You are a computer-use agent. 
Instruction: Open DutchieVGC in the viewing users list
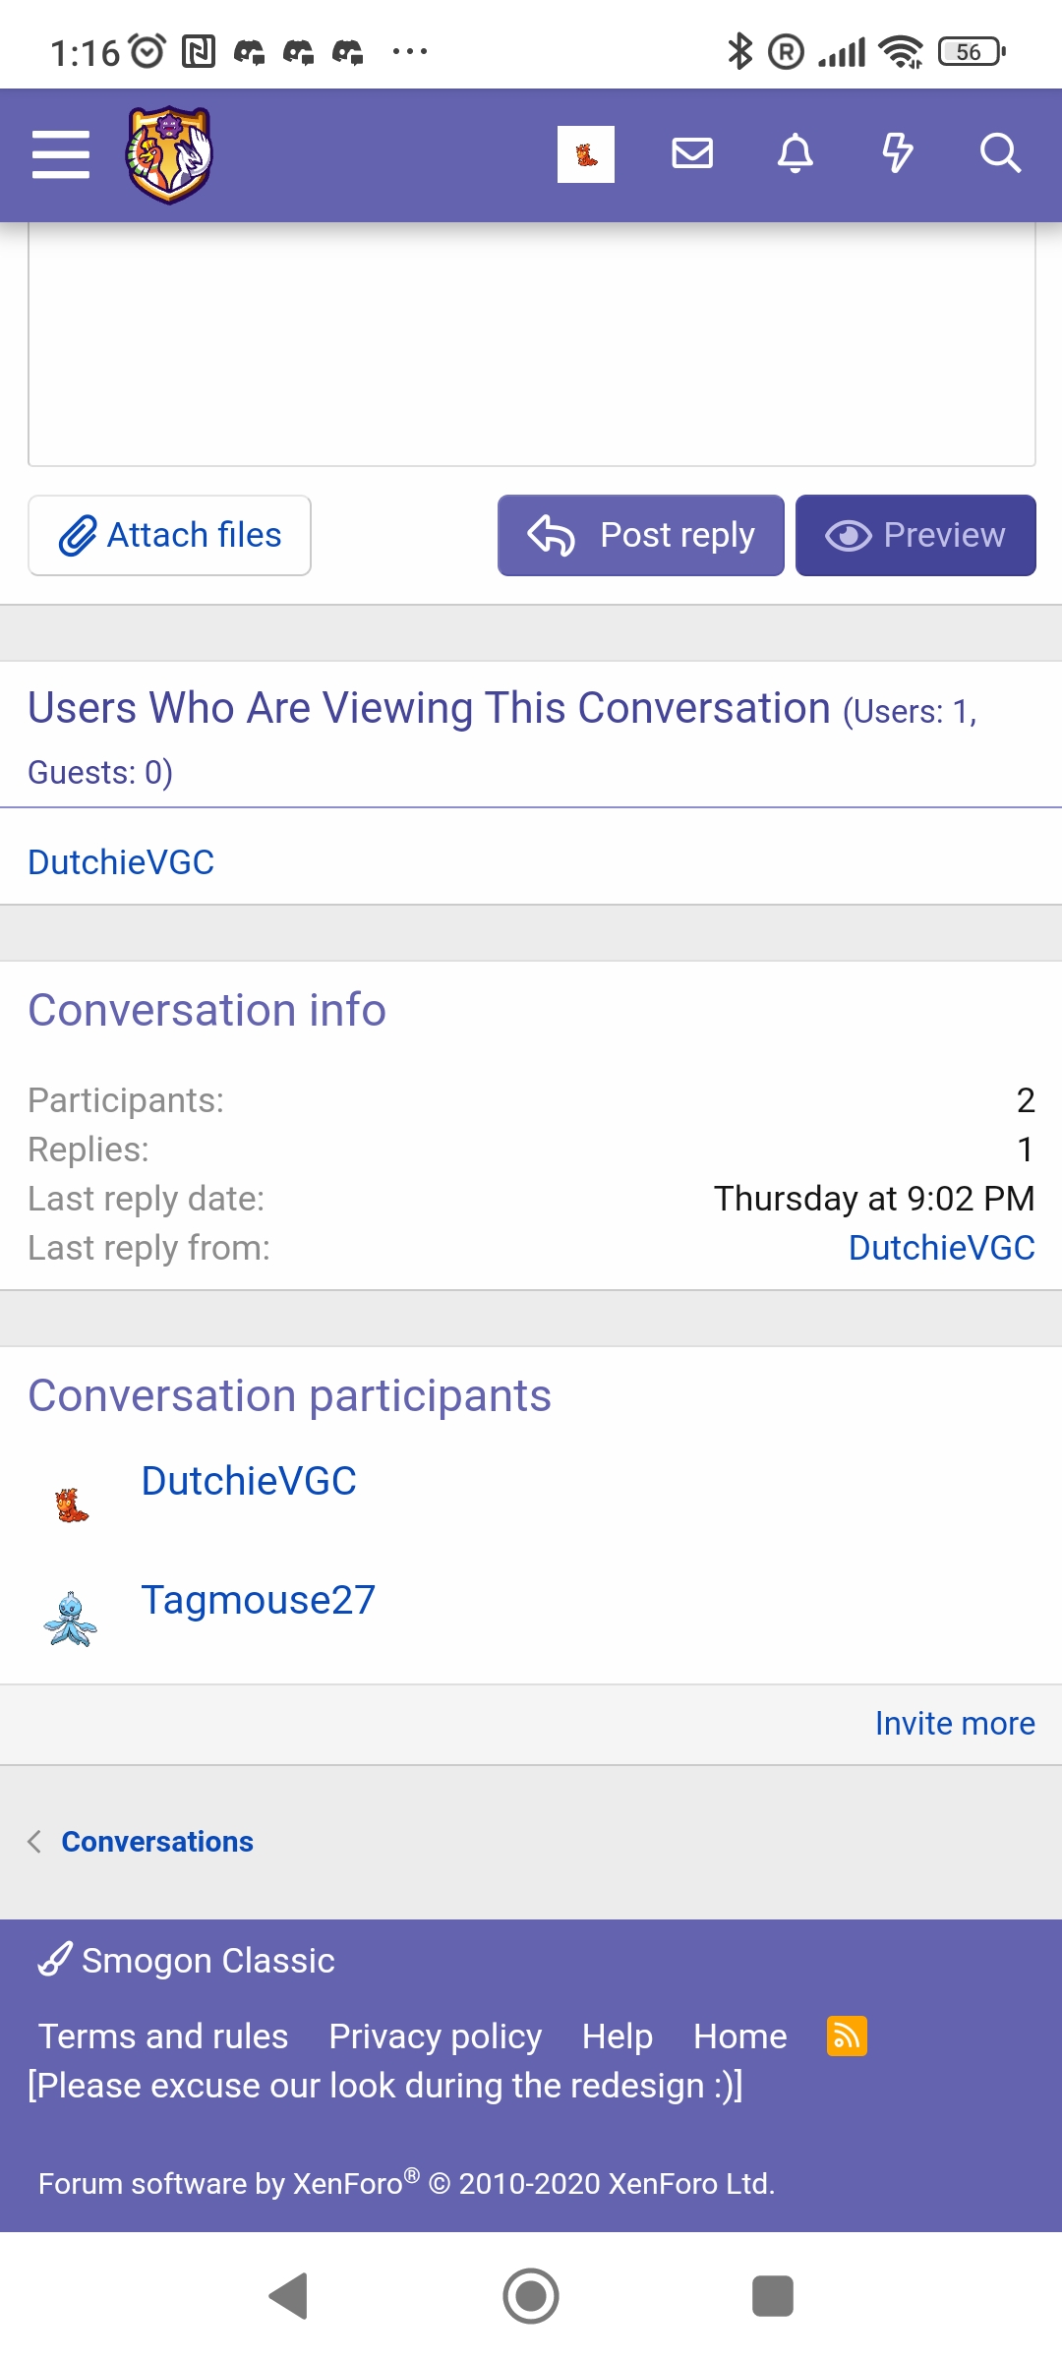coord(121,862)
